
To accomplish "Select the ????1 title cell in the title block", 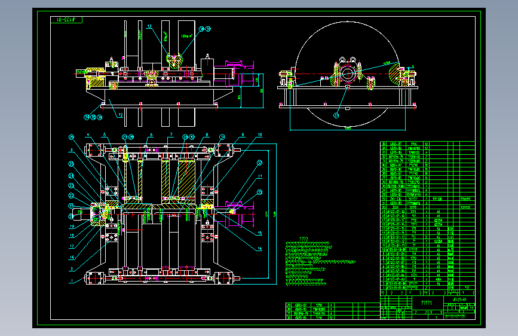I will [x=427, y=303].
